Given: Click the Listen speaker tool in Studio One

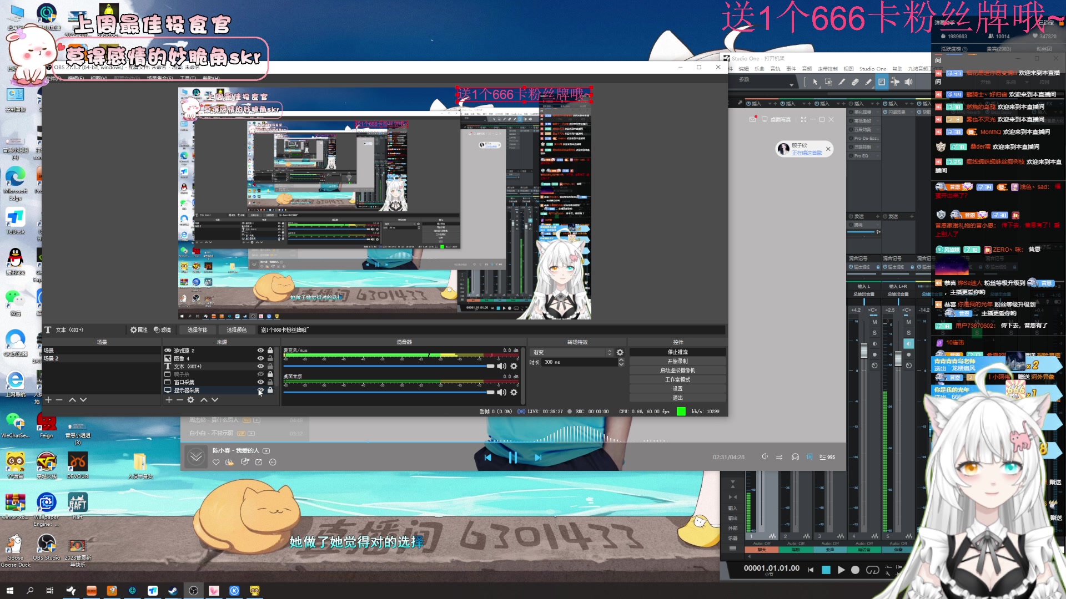Looking at the screenshot, I should (908, 82).
